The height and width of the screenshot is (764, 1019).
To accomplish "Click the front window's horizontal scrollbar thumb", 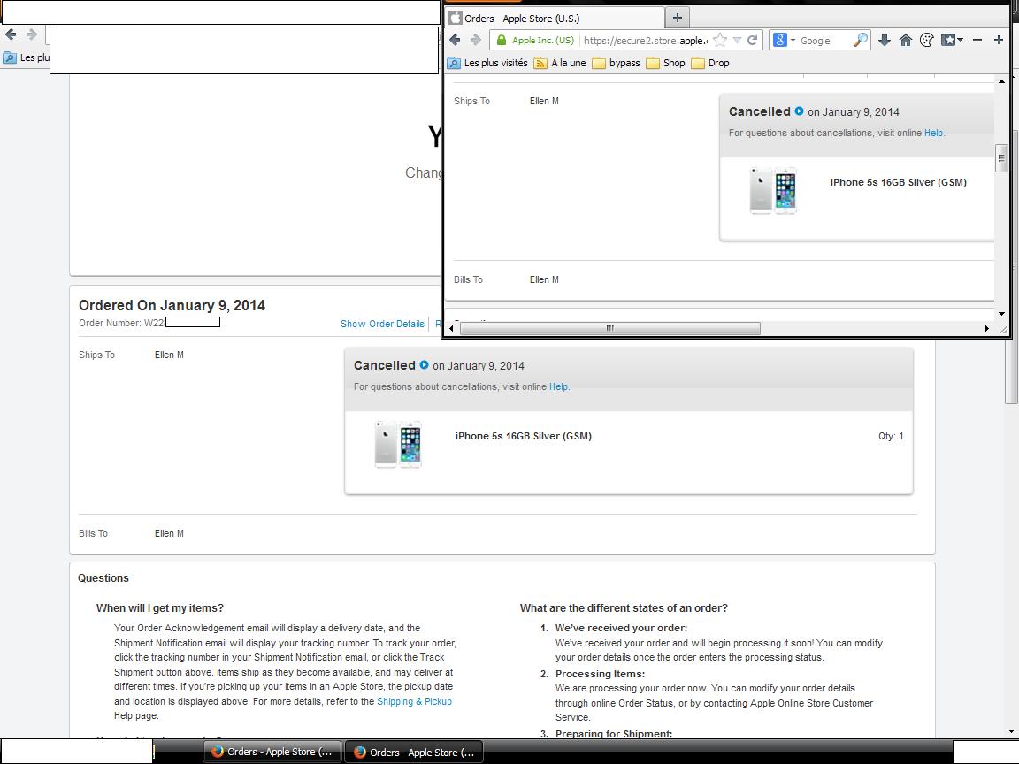I will pyautogui.click(x=609, y=328).
